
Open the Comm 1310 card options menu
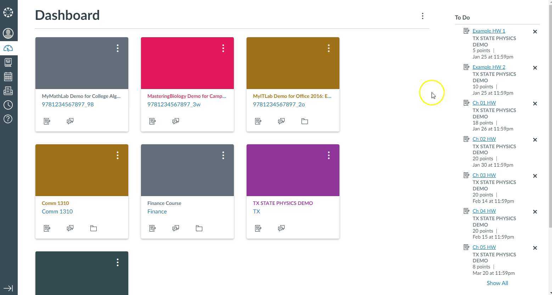click(117, 155)
